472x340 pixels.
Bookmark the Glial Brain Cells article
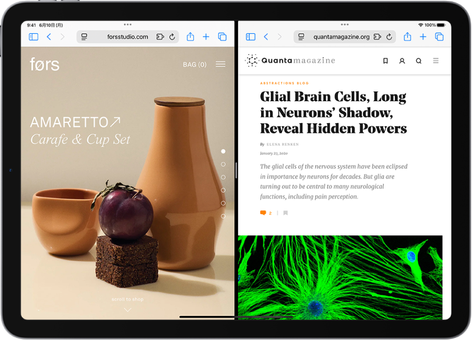[286, 213]
